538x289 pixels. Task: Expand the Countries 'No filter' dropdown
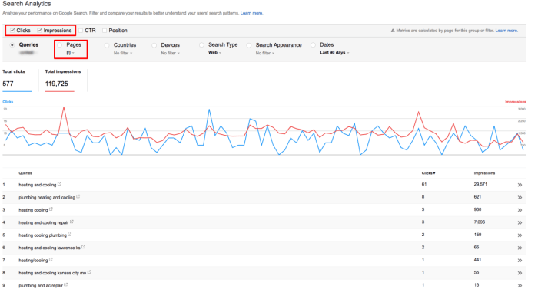click(123, 53)
